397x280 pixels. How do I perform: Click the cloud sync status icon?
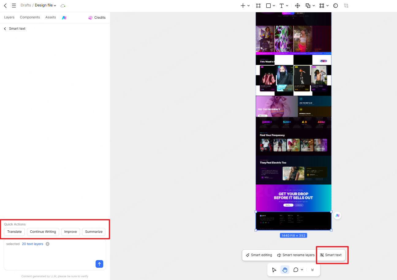click(x=63, y=6)
